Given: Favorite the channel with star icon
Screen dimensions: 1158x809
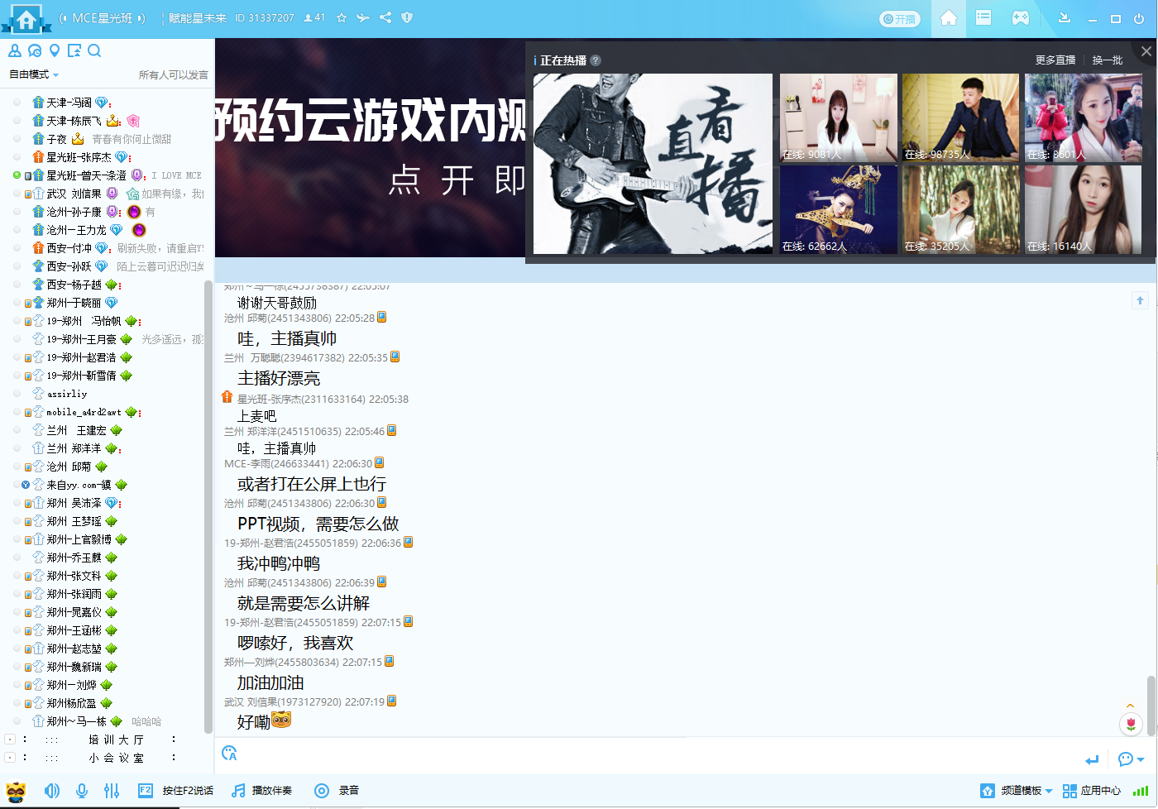Looking at the screenshot, I should pyautogui.click(x=342, y=17).
